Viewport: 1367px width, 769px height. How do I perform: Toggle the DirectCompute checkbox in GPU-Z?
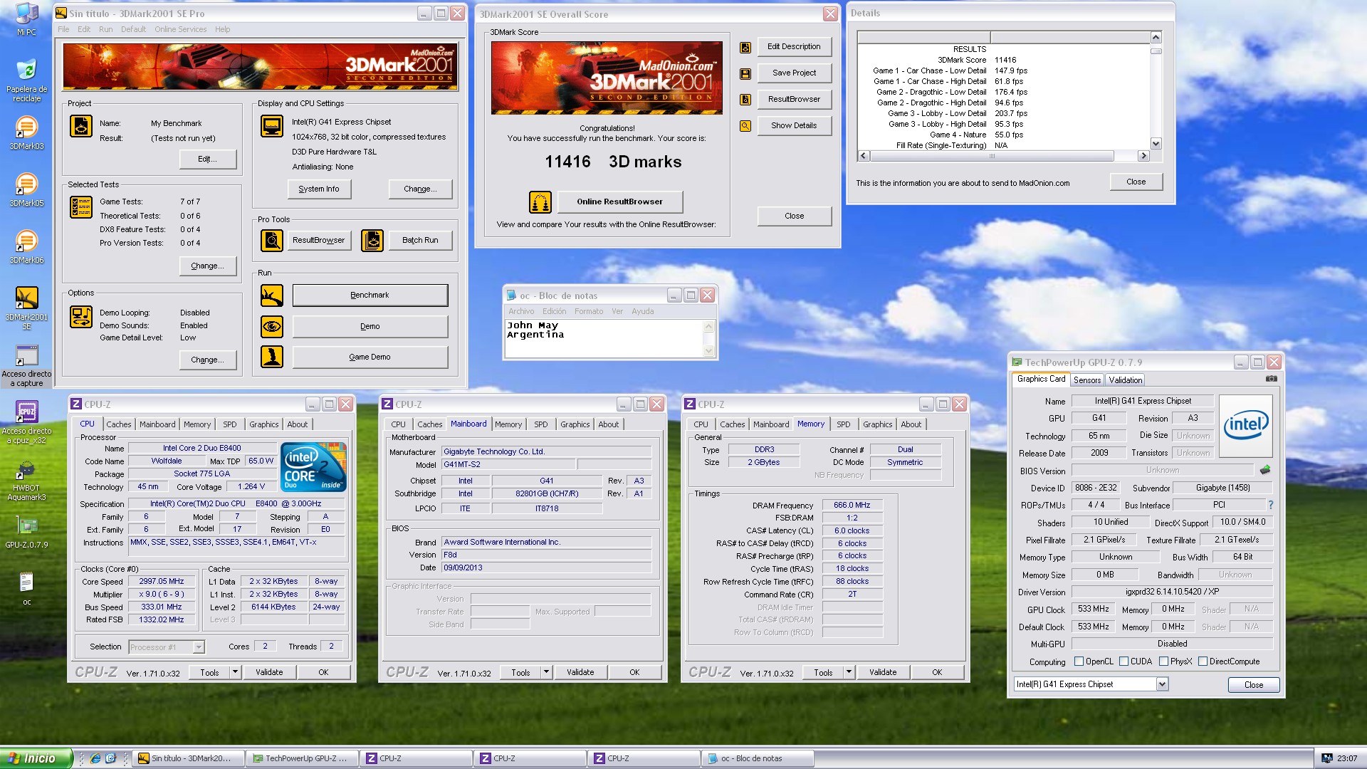point(1203,661)
